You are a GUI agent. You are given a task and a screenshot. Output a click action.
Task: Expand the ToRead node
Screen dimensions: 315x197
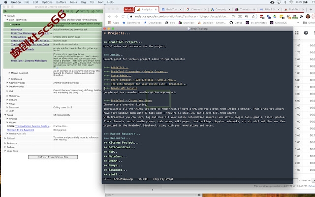pos(5,138)
